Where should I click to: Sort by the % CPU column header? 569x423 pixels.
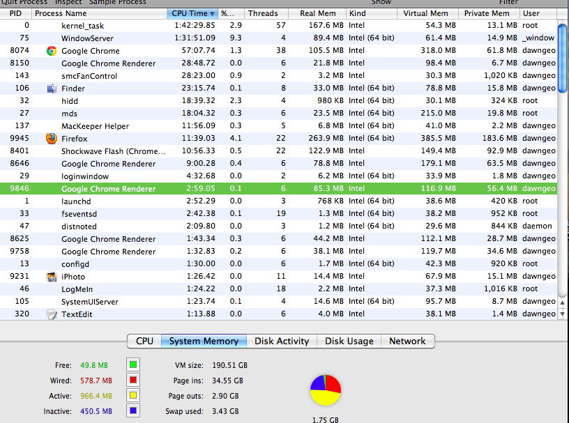(x=232, y=13)
